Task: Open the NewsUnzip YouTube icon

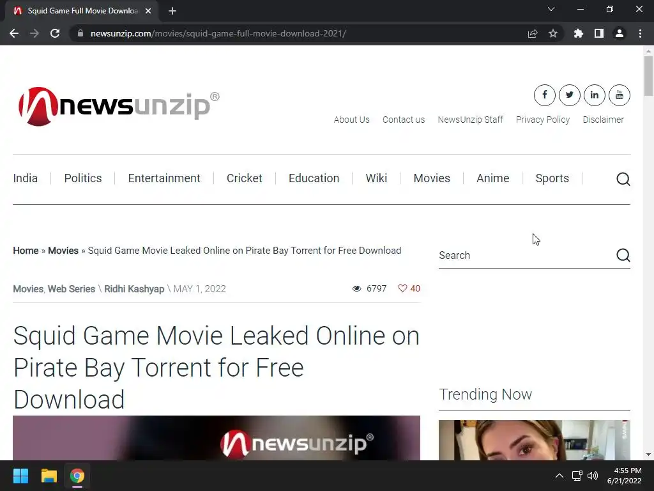Action: [620, 95]
